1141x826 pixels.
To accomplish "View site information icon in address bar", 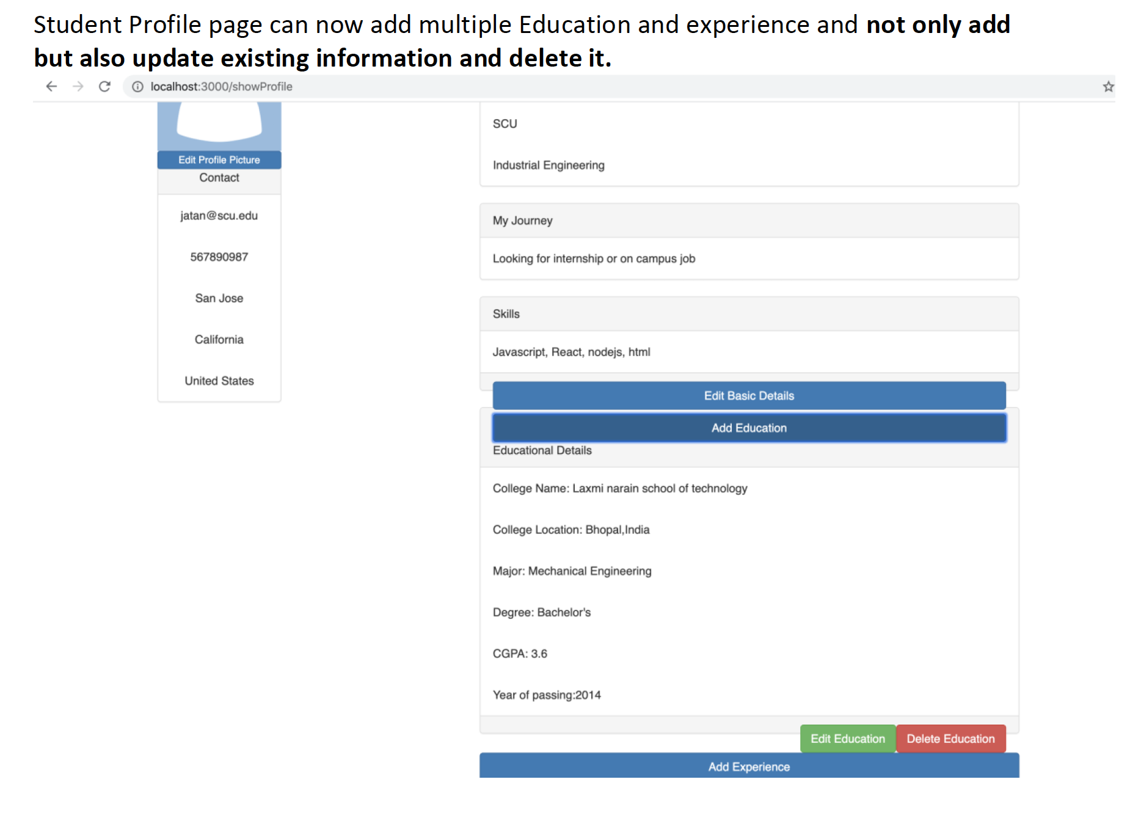I will 138,87.
